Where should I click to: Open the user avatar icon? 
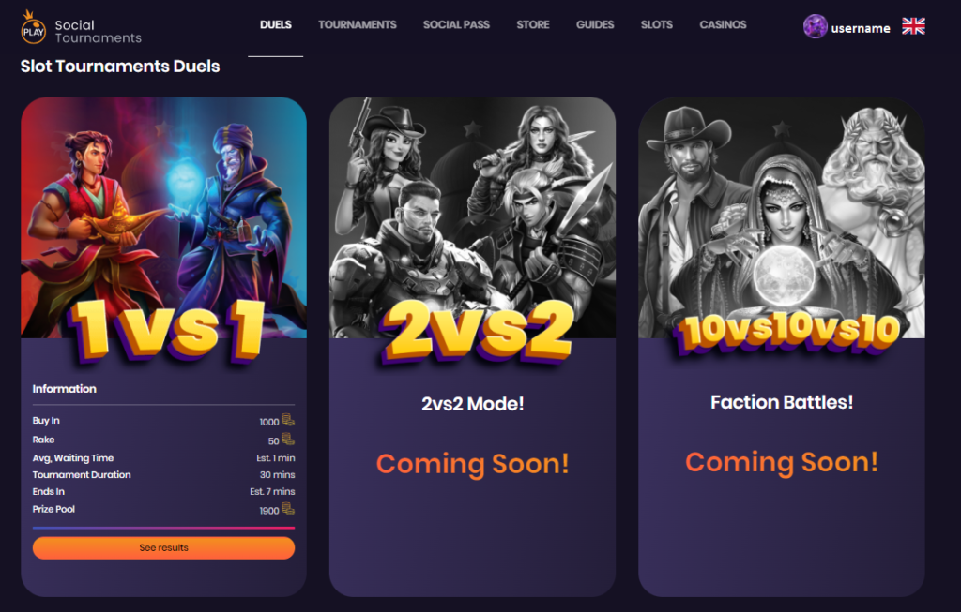pyautogui.click(x=816, y=26)
